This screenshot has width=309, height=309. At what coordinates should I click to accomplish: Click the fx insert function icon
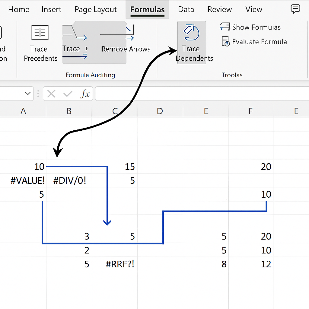tap(85, 94)
